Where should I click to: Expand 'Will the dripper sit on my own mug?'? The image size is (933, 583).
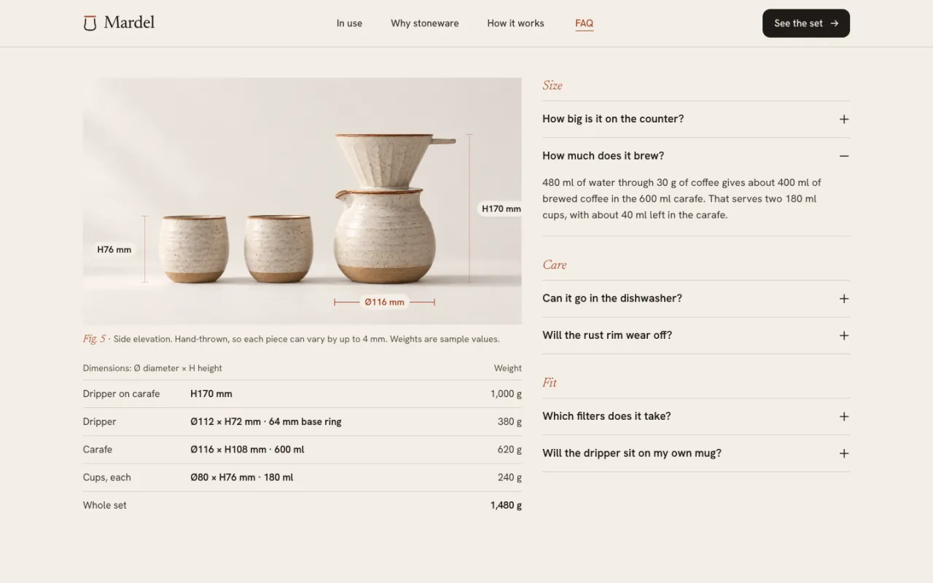tap(696, 453)
